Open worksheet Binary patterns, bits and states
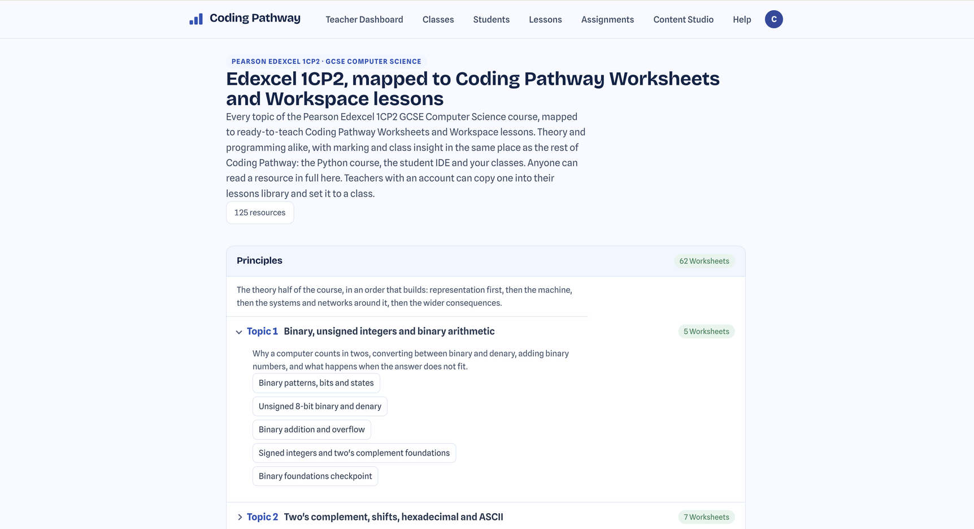 tap(316, 383)
